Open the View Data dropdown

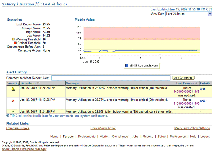click(x=189, y=14)
